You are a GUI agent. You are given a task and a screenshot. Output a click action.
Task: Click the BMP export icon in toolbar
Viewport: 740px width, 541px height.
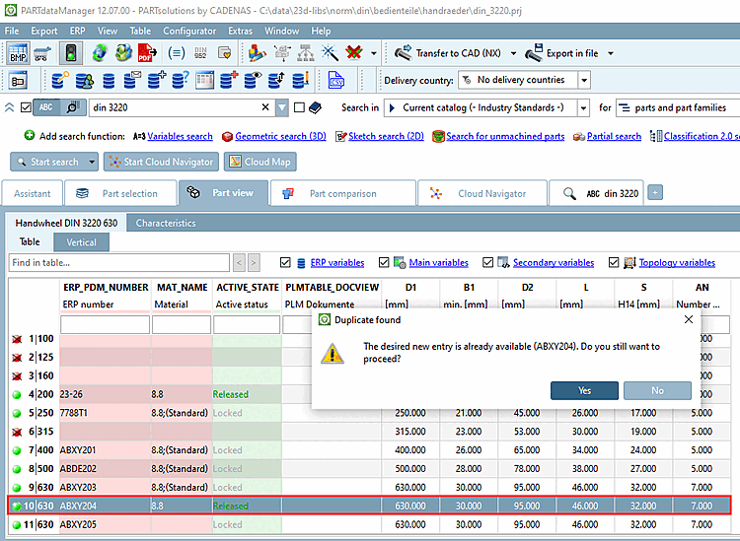coord(19,53)
